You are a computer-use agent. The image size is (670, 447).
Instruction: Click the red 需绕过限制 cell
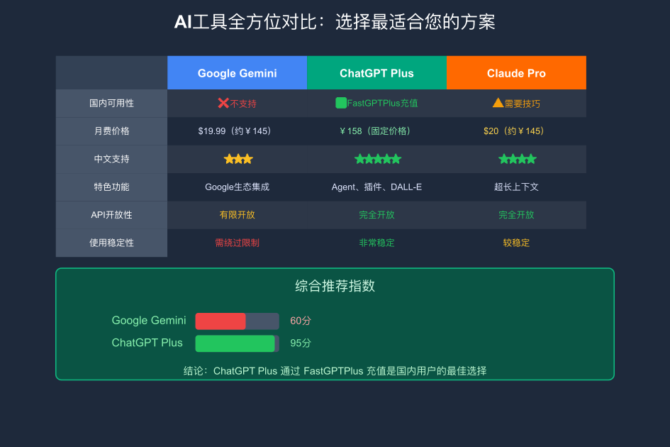click(237, 243)
